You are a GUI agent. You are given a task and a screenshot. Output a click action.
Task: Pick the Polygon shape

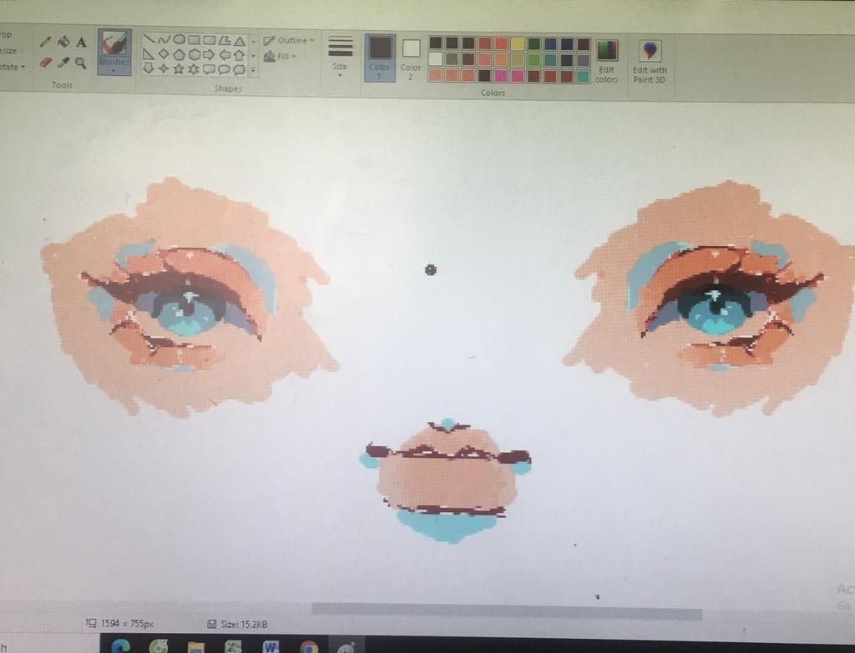[x=224, y=40]
